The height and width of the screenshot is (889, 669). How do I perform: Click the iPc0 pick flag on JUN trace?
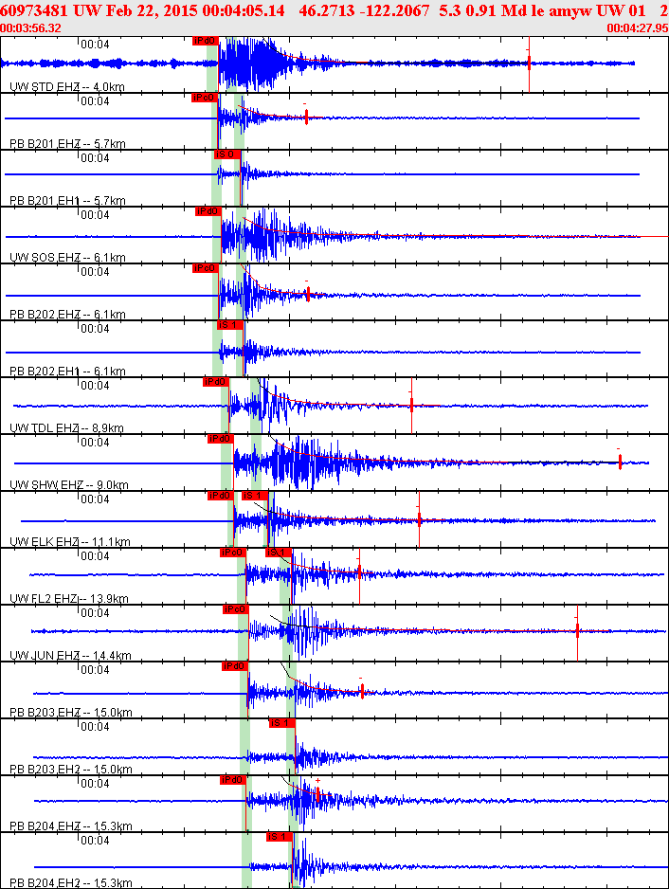235,609
